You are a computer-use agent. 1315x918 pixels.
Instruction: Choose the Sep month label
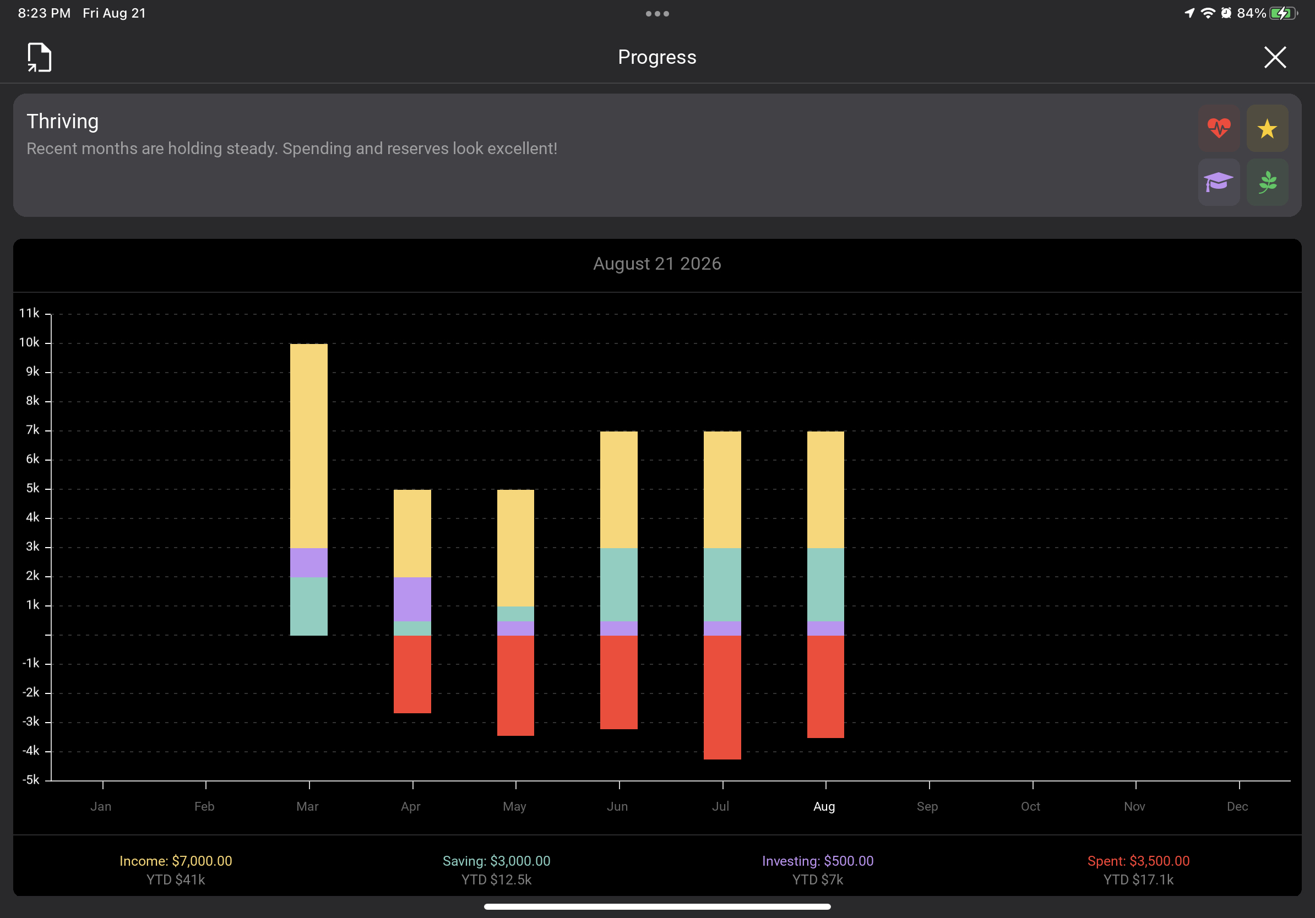pos(927,806)
